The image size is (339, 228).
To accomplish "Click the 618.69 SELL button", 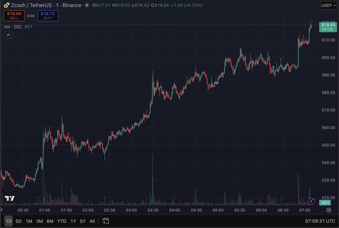I will pos(14,16).
